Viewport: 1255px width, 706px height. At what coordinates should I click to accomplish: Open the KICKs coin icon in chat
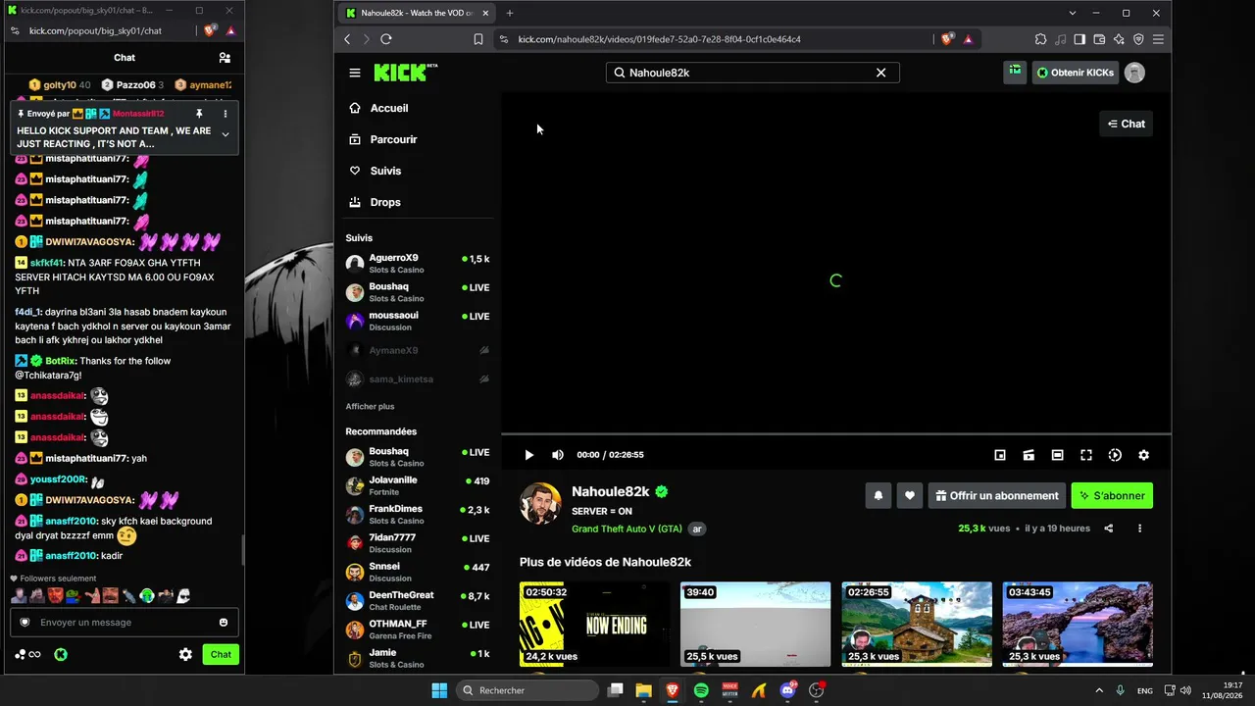click(61, 655)
